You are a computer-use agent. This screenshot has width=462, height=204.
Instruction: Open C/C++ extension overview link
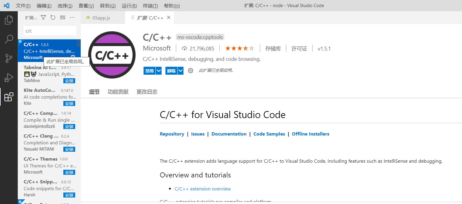coord(202,189)
